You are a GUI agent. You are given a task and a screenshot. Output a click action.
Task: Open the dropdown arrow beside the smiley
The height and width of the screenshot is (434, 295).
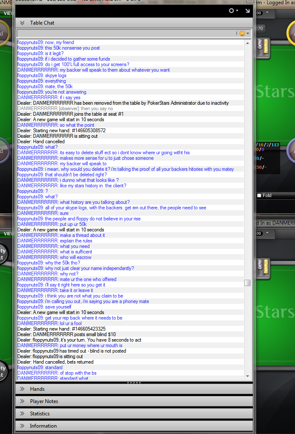point(248,33)
